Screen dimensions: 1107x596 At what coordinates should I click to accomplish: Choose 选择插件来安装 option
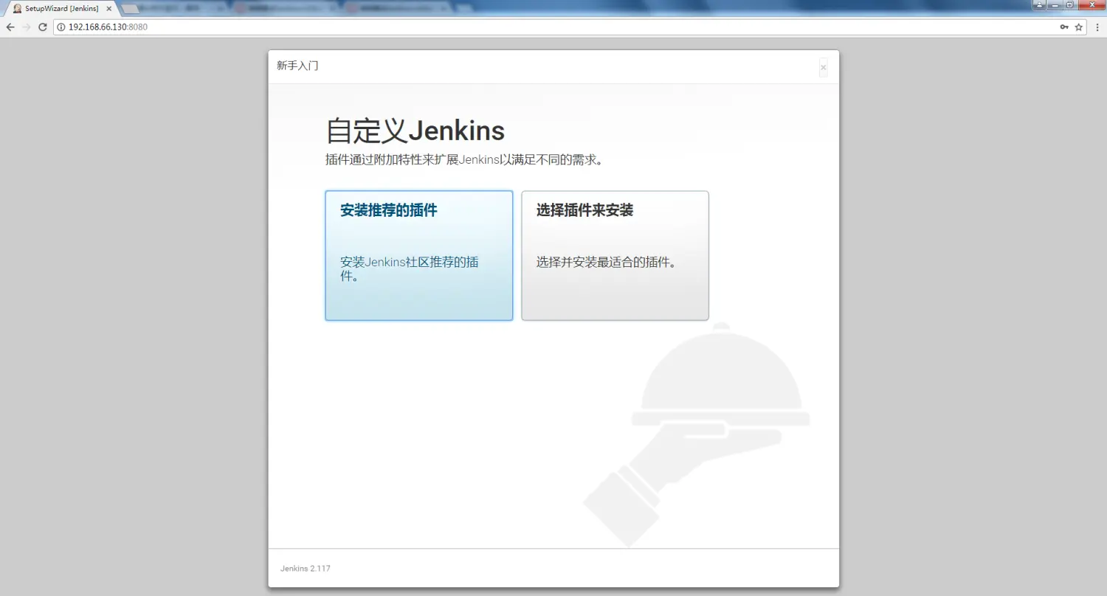click(x=615, y=256)
